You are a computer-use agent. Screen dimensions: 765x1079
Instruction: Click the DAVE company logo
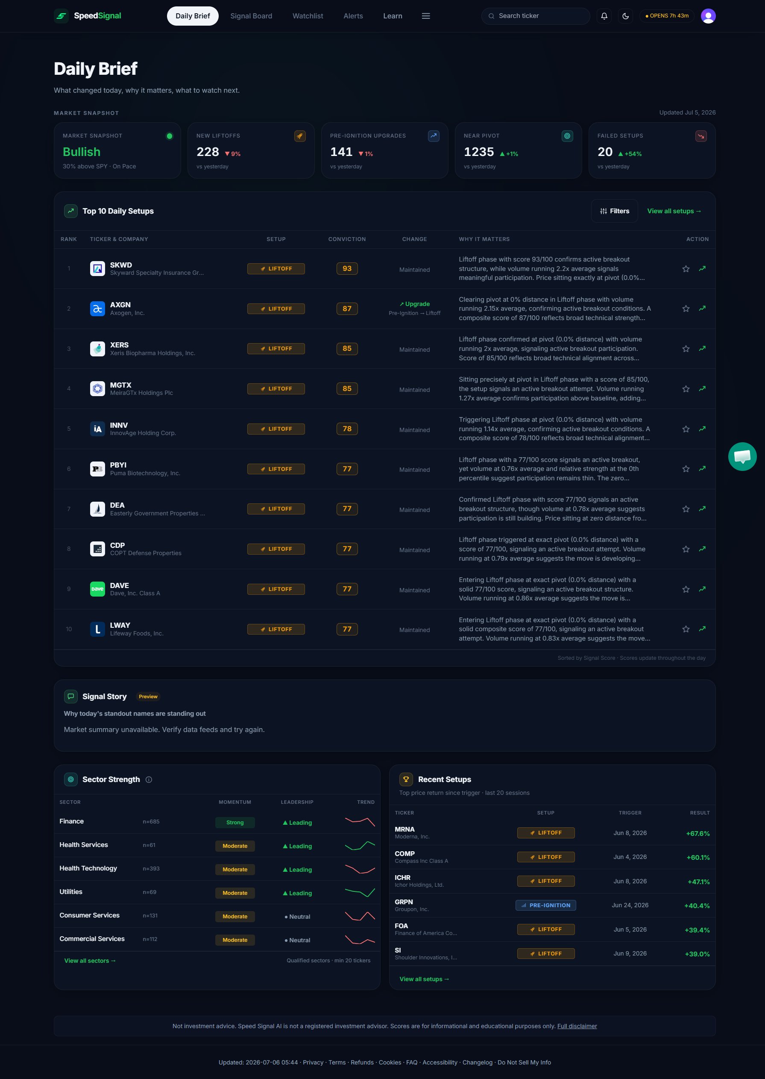pos(97,589)
